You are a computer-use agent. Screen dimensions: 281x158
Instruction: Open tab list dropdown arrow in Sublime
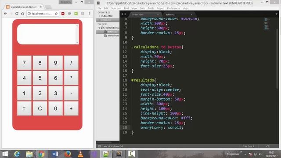[x=276, y=14]
